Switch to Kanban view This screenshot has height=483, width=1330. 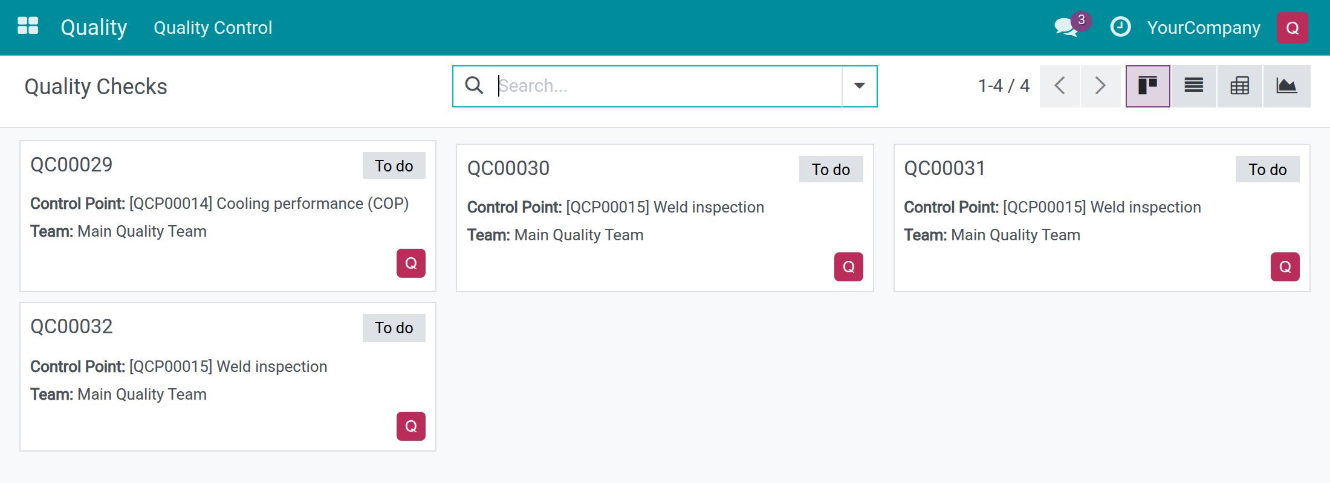tap(1147, 86)
